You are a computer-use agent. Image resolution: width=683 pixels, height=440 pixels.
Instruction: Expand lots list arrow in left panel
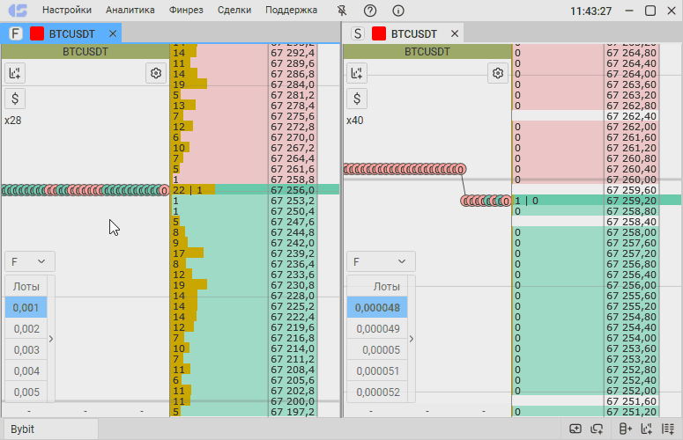pos(51,339)
